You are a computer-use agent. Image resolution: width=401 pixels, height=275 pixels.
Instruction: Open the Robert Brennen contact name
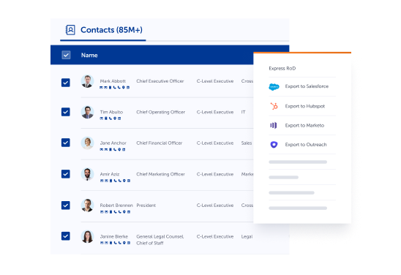tap(116, 206)
